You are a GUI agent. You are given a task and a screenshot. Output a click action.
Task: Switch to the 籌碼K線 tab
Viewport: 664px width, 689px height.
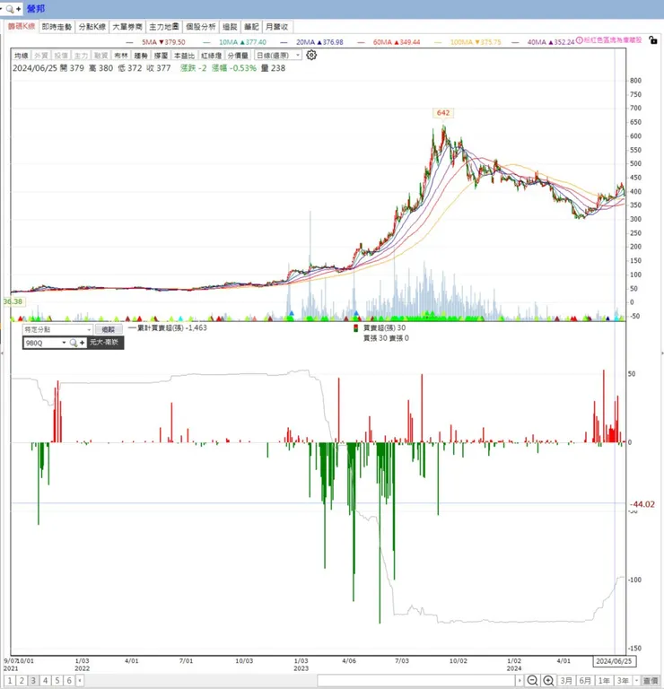pos(22,26)
